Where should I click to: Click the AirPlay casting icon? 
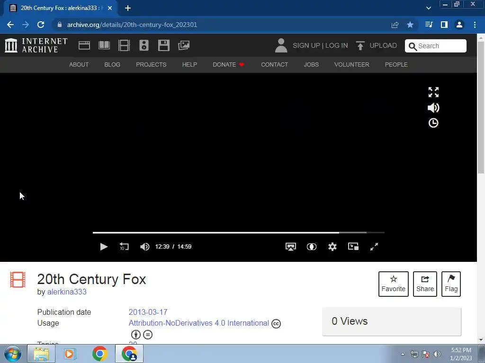[x=291, y=247]
